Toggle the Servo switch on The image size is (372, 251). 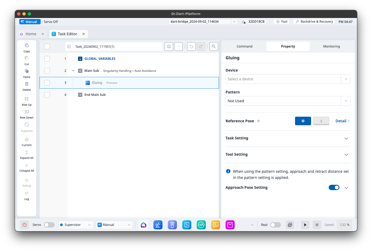(49, 225)
